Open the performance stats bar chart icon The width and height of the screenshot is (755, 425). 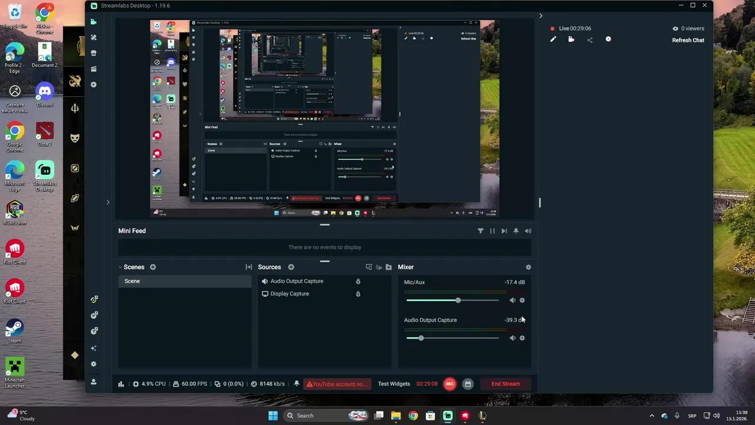click(121, 384)
